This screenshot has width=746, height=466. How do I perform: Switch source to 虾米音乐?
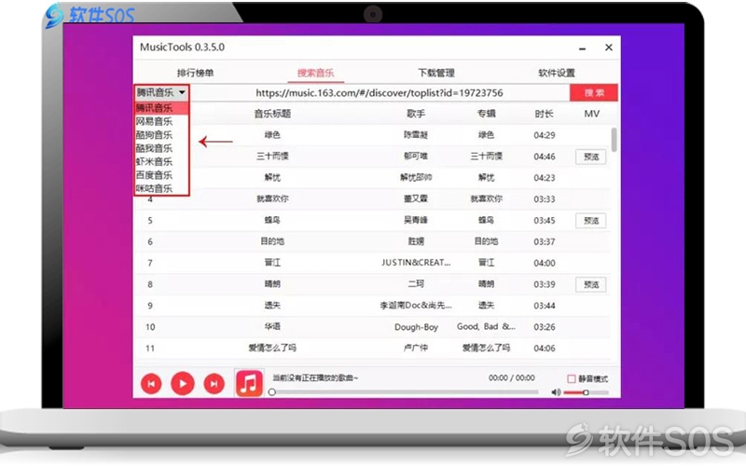point(161,161)
